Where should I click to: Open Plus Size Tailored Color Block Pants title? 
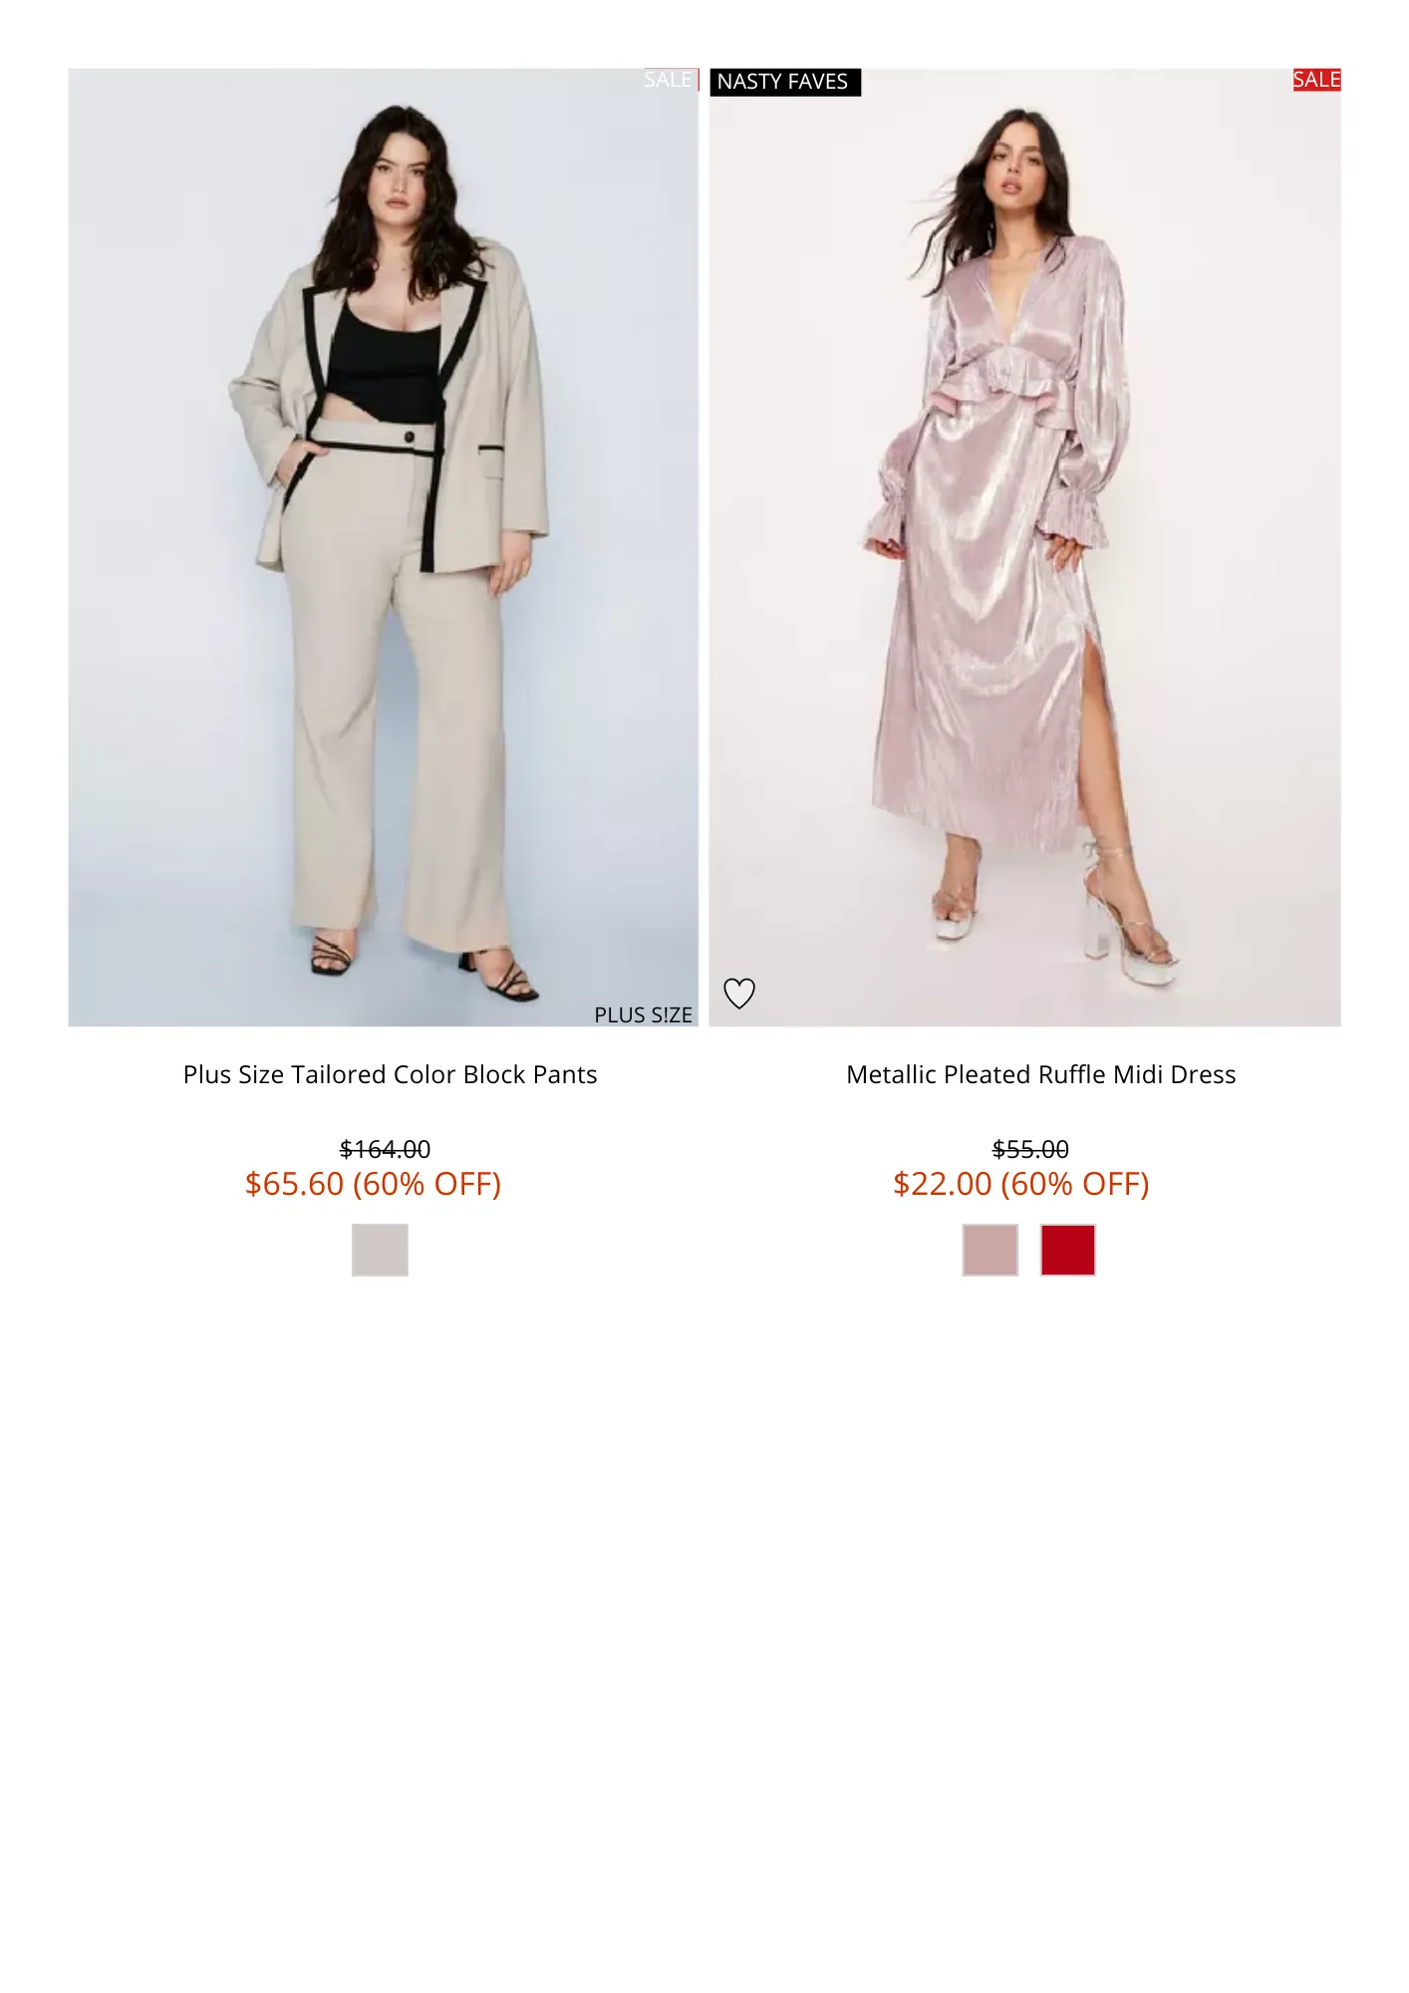[x=390, y=1074]
